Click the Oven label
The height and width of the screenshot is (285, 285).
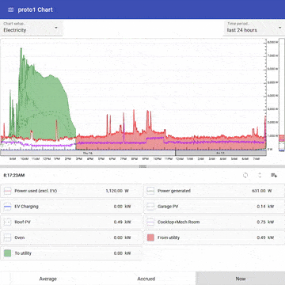(x=20, y=237)
